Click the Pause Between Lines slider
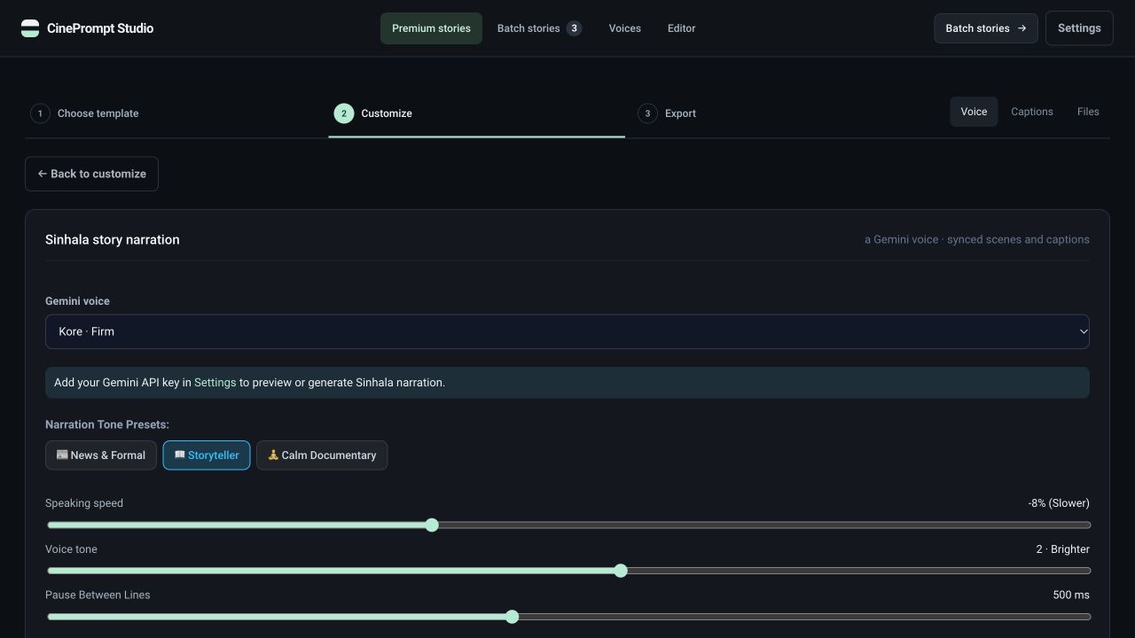 coord(567,617)
